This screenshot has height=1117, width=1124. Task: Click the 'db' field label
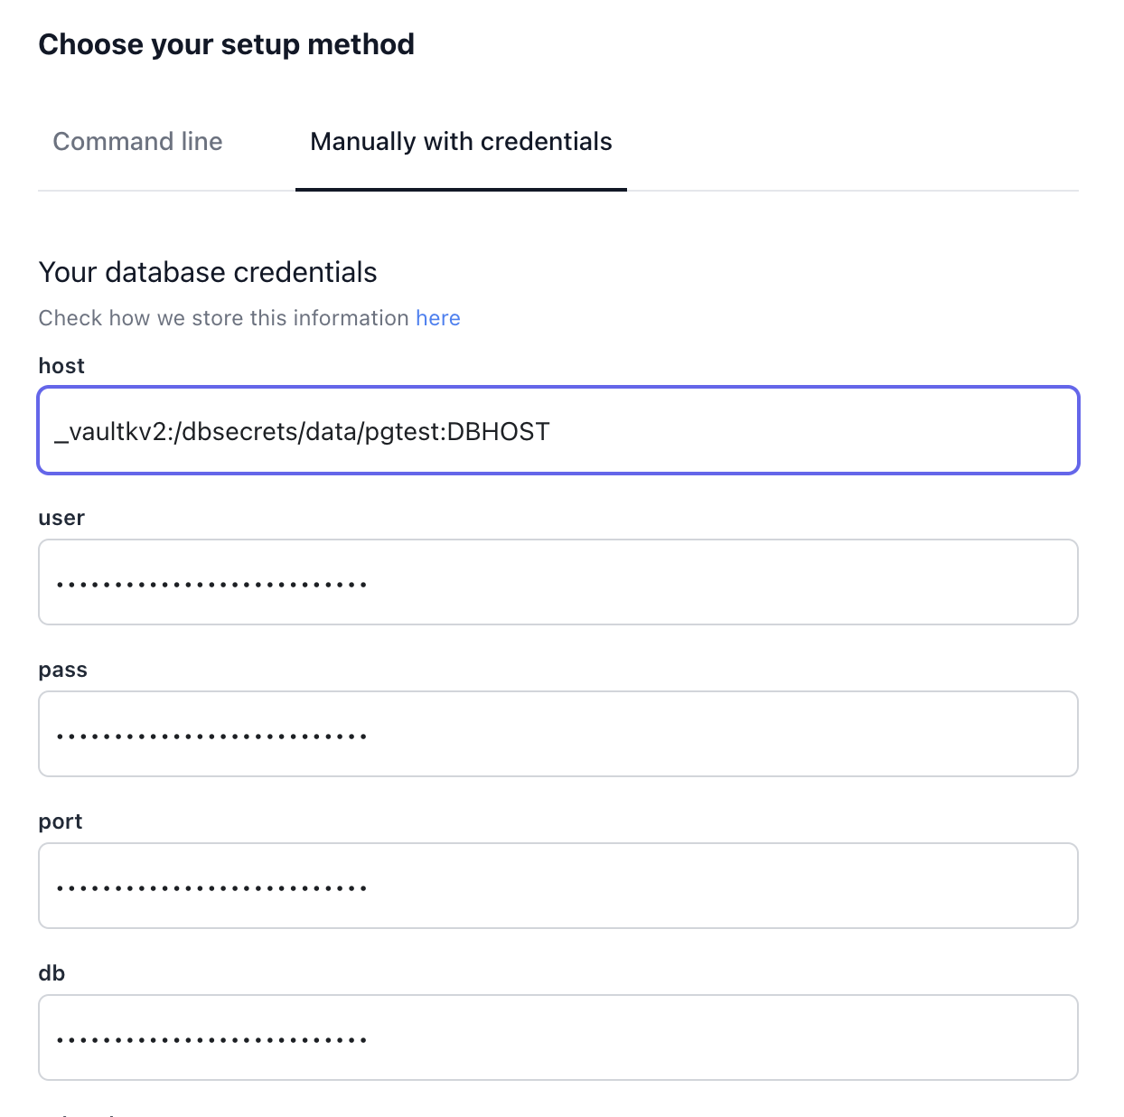[x=52, y=973]
